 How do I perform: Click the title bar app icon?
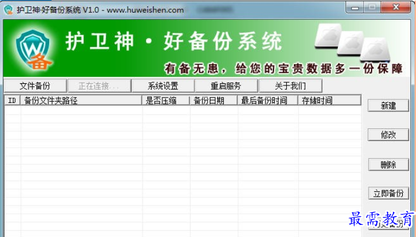[x=9, y=10]
